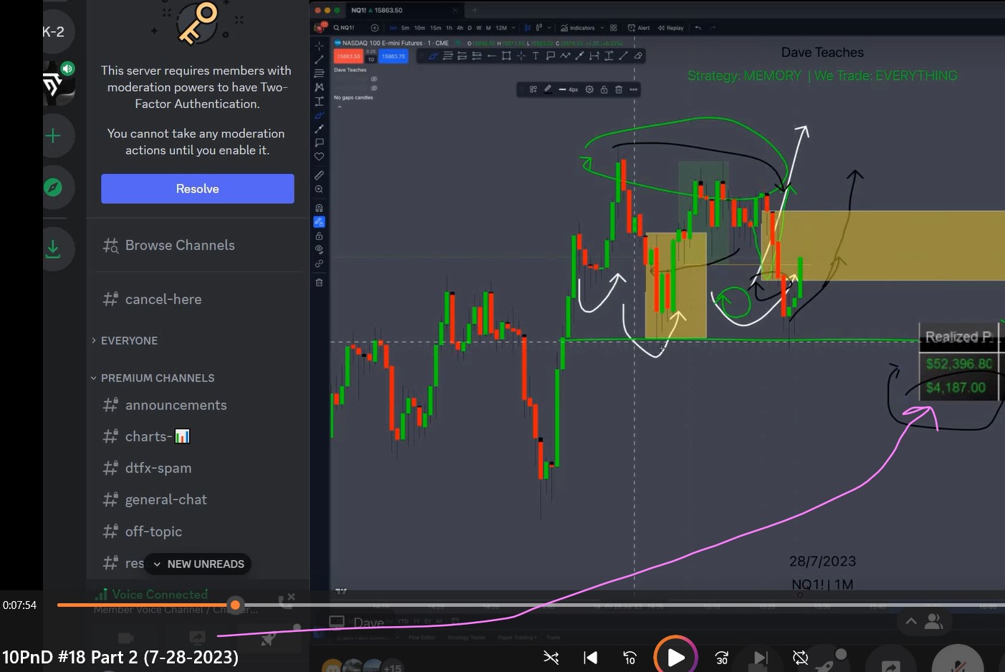1005x672 pixels.
Task: Open drawing settings gear in floating toolbar
Action: click(590, 90)
